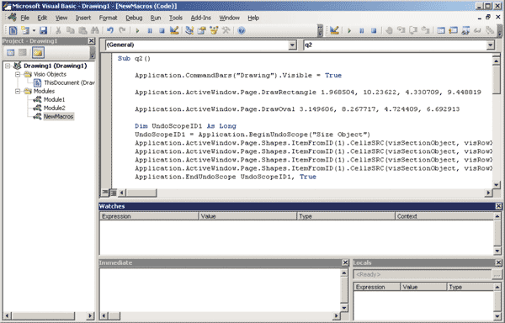
Task: Open Watch Window icon on Debug toolbar
Action: pyautogui.click(x=465, y=30)
